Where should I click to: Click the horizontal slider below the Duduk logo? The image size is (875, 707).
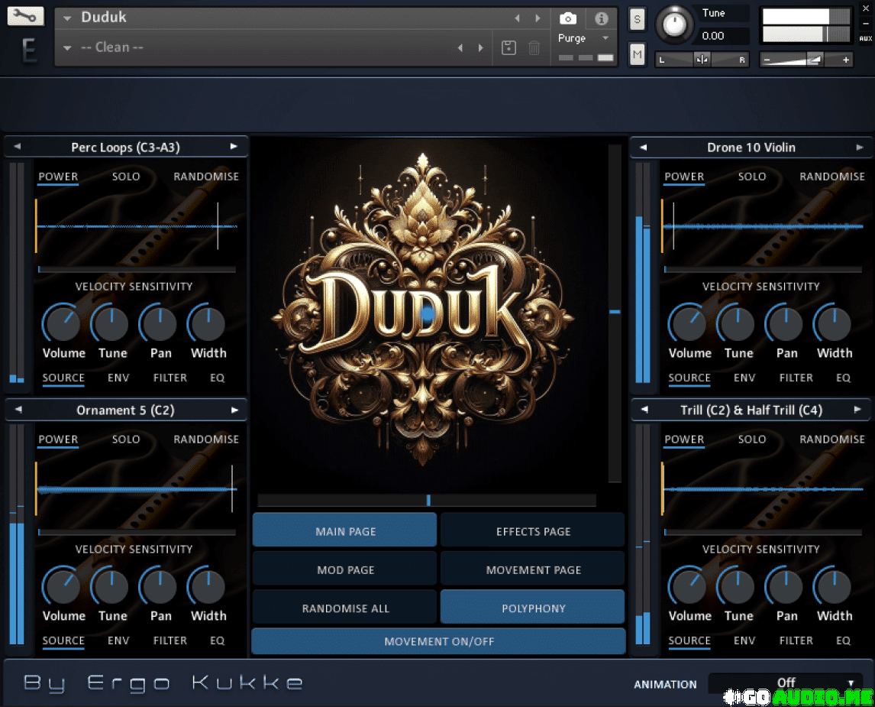[x=427, y=501]
